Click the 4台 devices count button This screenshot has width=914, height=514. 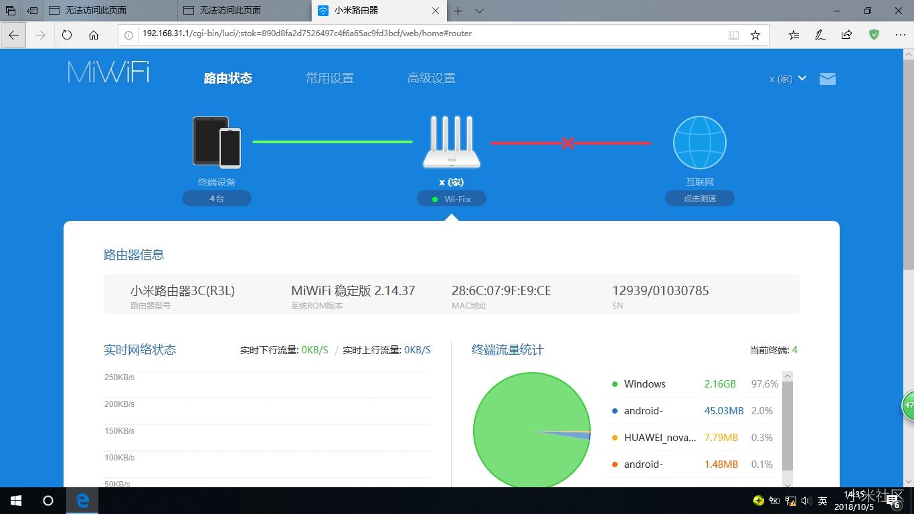coord(217,199)
